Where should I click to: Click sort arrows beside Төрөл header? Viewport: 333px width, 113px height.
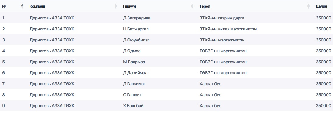[x=308, y=6]
